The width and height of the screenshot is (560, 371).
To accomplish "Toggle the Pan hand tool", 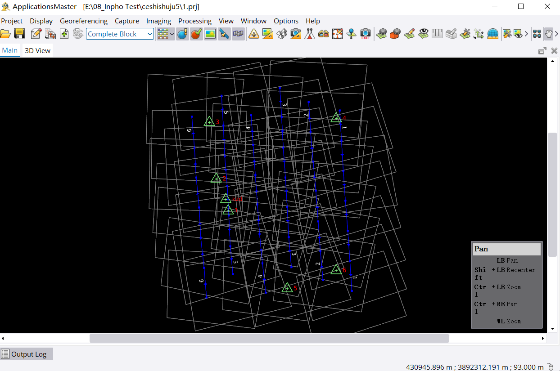I will point(549,34).
